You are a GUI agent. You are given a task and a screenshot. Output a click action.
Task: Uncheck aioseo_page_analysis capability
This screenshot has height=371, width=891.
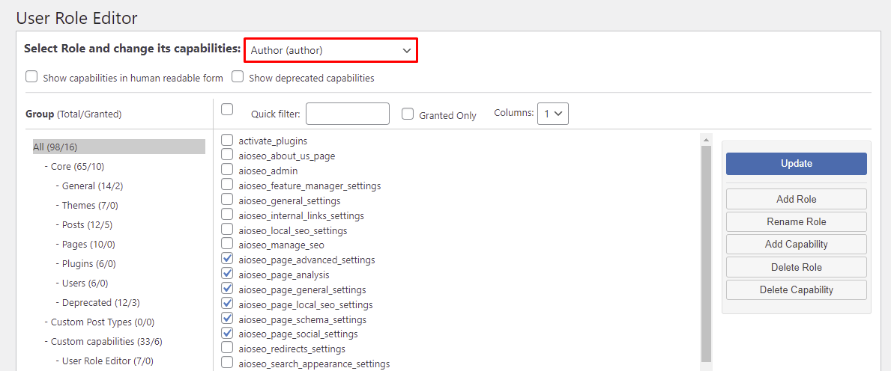click(227, 274)
